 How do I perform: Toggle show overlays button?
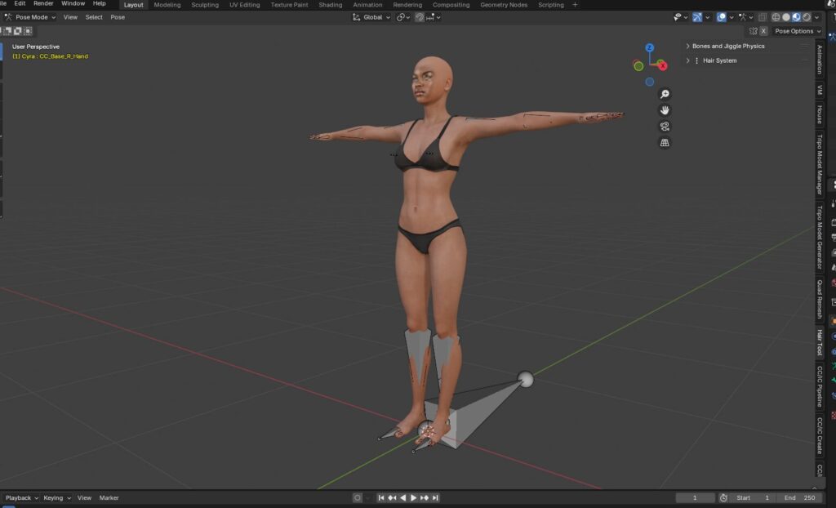pos(722,17)
